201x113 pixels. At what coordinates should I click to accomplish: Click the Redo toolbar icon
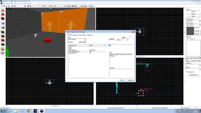[21, 6]
